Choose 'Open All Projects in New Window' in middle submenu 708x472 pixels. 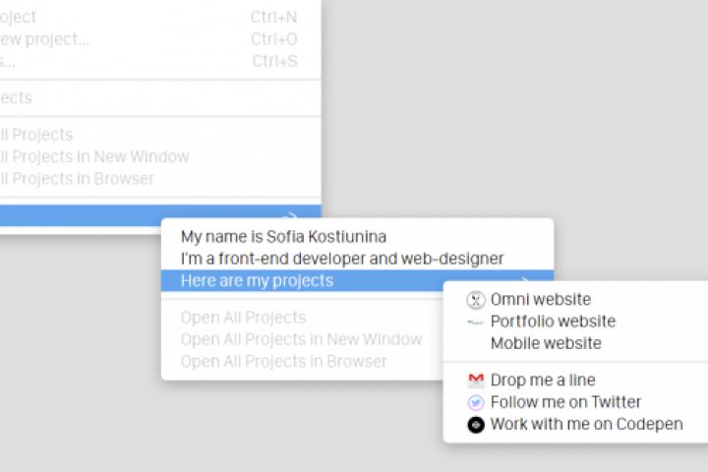click(301, 339)
